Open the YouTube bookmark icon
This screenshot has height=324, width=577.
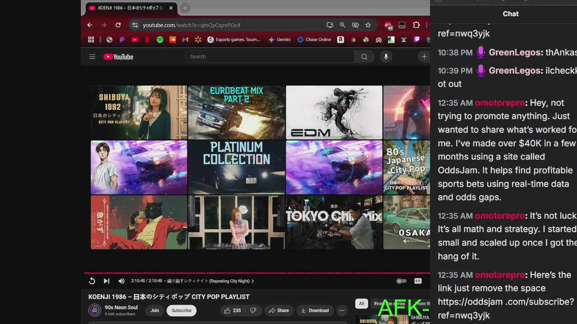135,40
